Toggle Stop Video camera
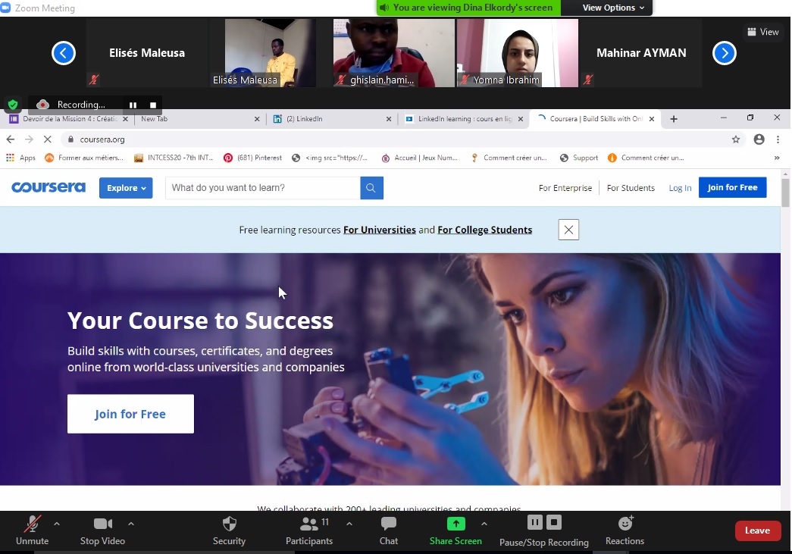Screen dimensions: 792x554 pyautogui.click(x=102, y=524)
